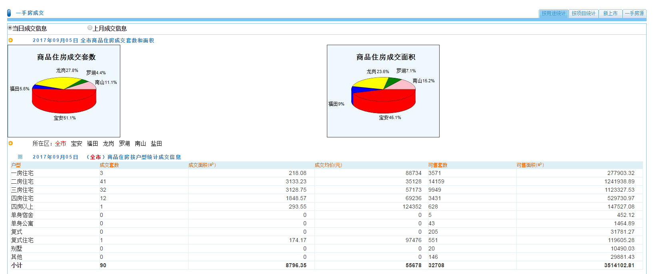Image resolution: width=655 pixels, height=274 pixels.
Task: Click the 成交均价(元) column header
Action: click(x=328, y=165)
